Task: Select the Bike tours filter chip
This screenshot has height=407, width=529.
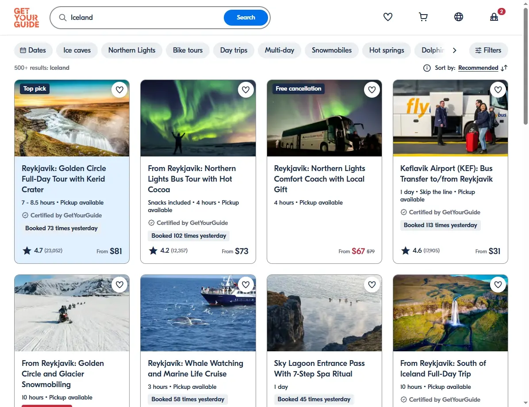Action: 188,50
